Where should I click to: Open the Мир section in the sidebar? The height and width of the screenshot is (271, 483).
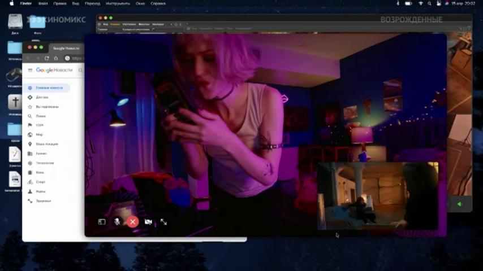tap(39, 134)
